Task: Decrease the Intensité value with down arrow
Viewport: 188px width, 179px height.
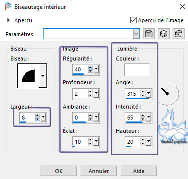Action: (143, 119)
